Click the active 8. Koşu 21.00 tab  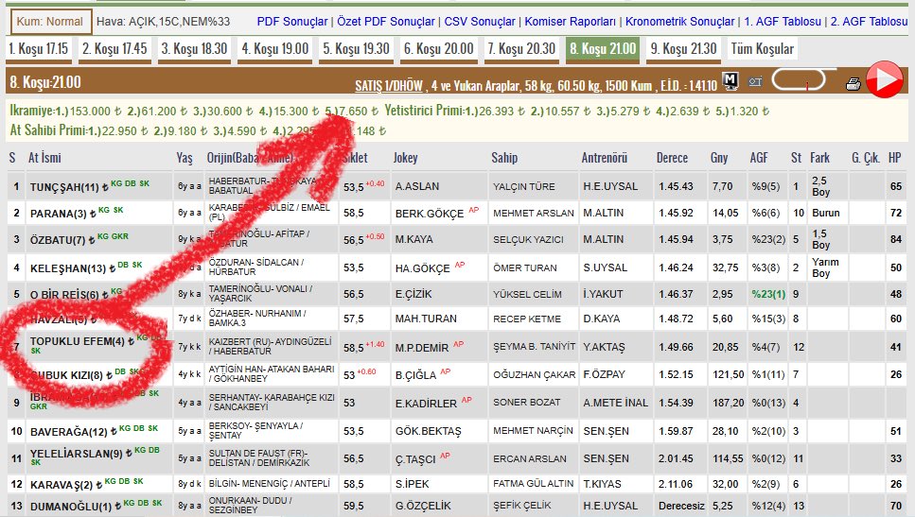click(603, 49)
